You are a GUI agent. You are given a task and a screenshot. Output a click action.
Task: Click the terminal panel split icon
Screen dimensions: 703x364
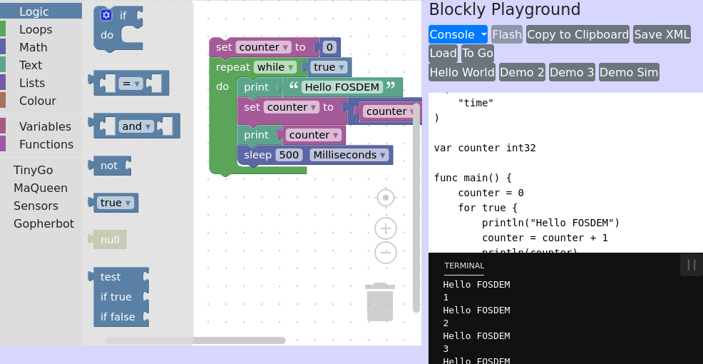pos(691,265)
